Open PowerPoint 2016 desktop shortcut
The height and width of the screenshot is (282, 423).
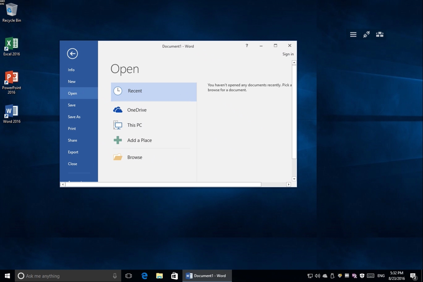[x=12, y=82]
